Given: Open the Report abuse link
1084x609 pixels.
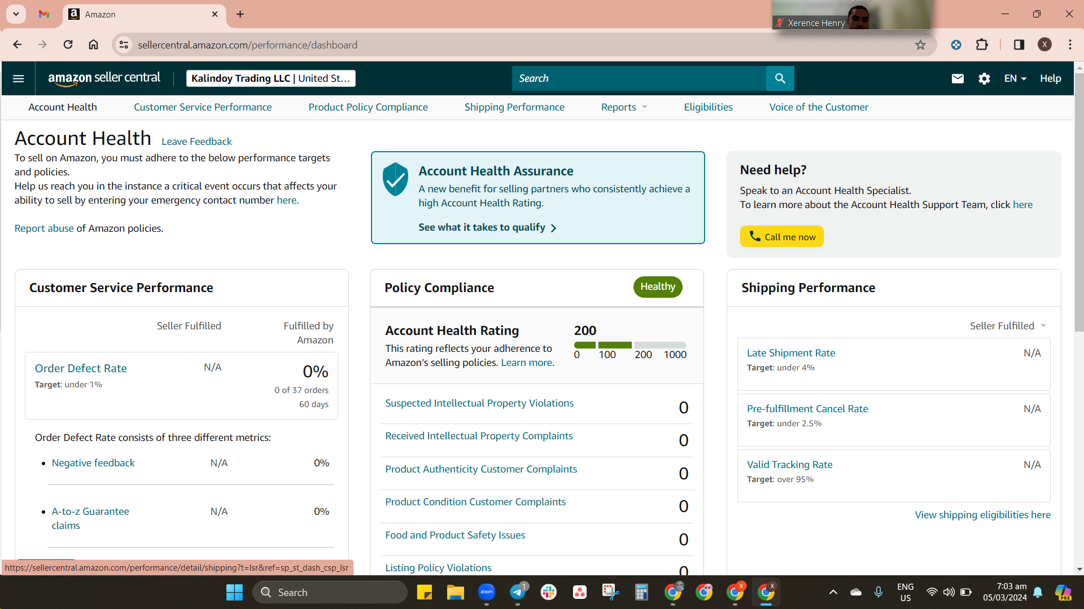Looking at the screenshot, I should [44, 228].
